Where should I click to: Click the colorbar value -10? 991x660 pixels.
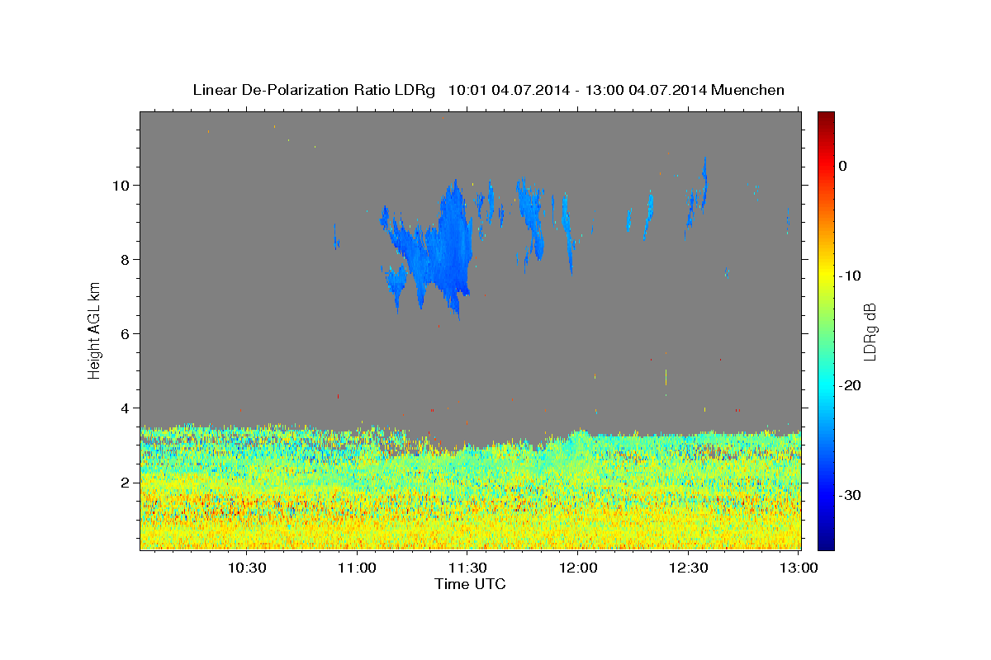pos(850,276)
